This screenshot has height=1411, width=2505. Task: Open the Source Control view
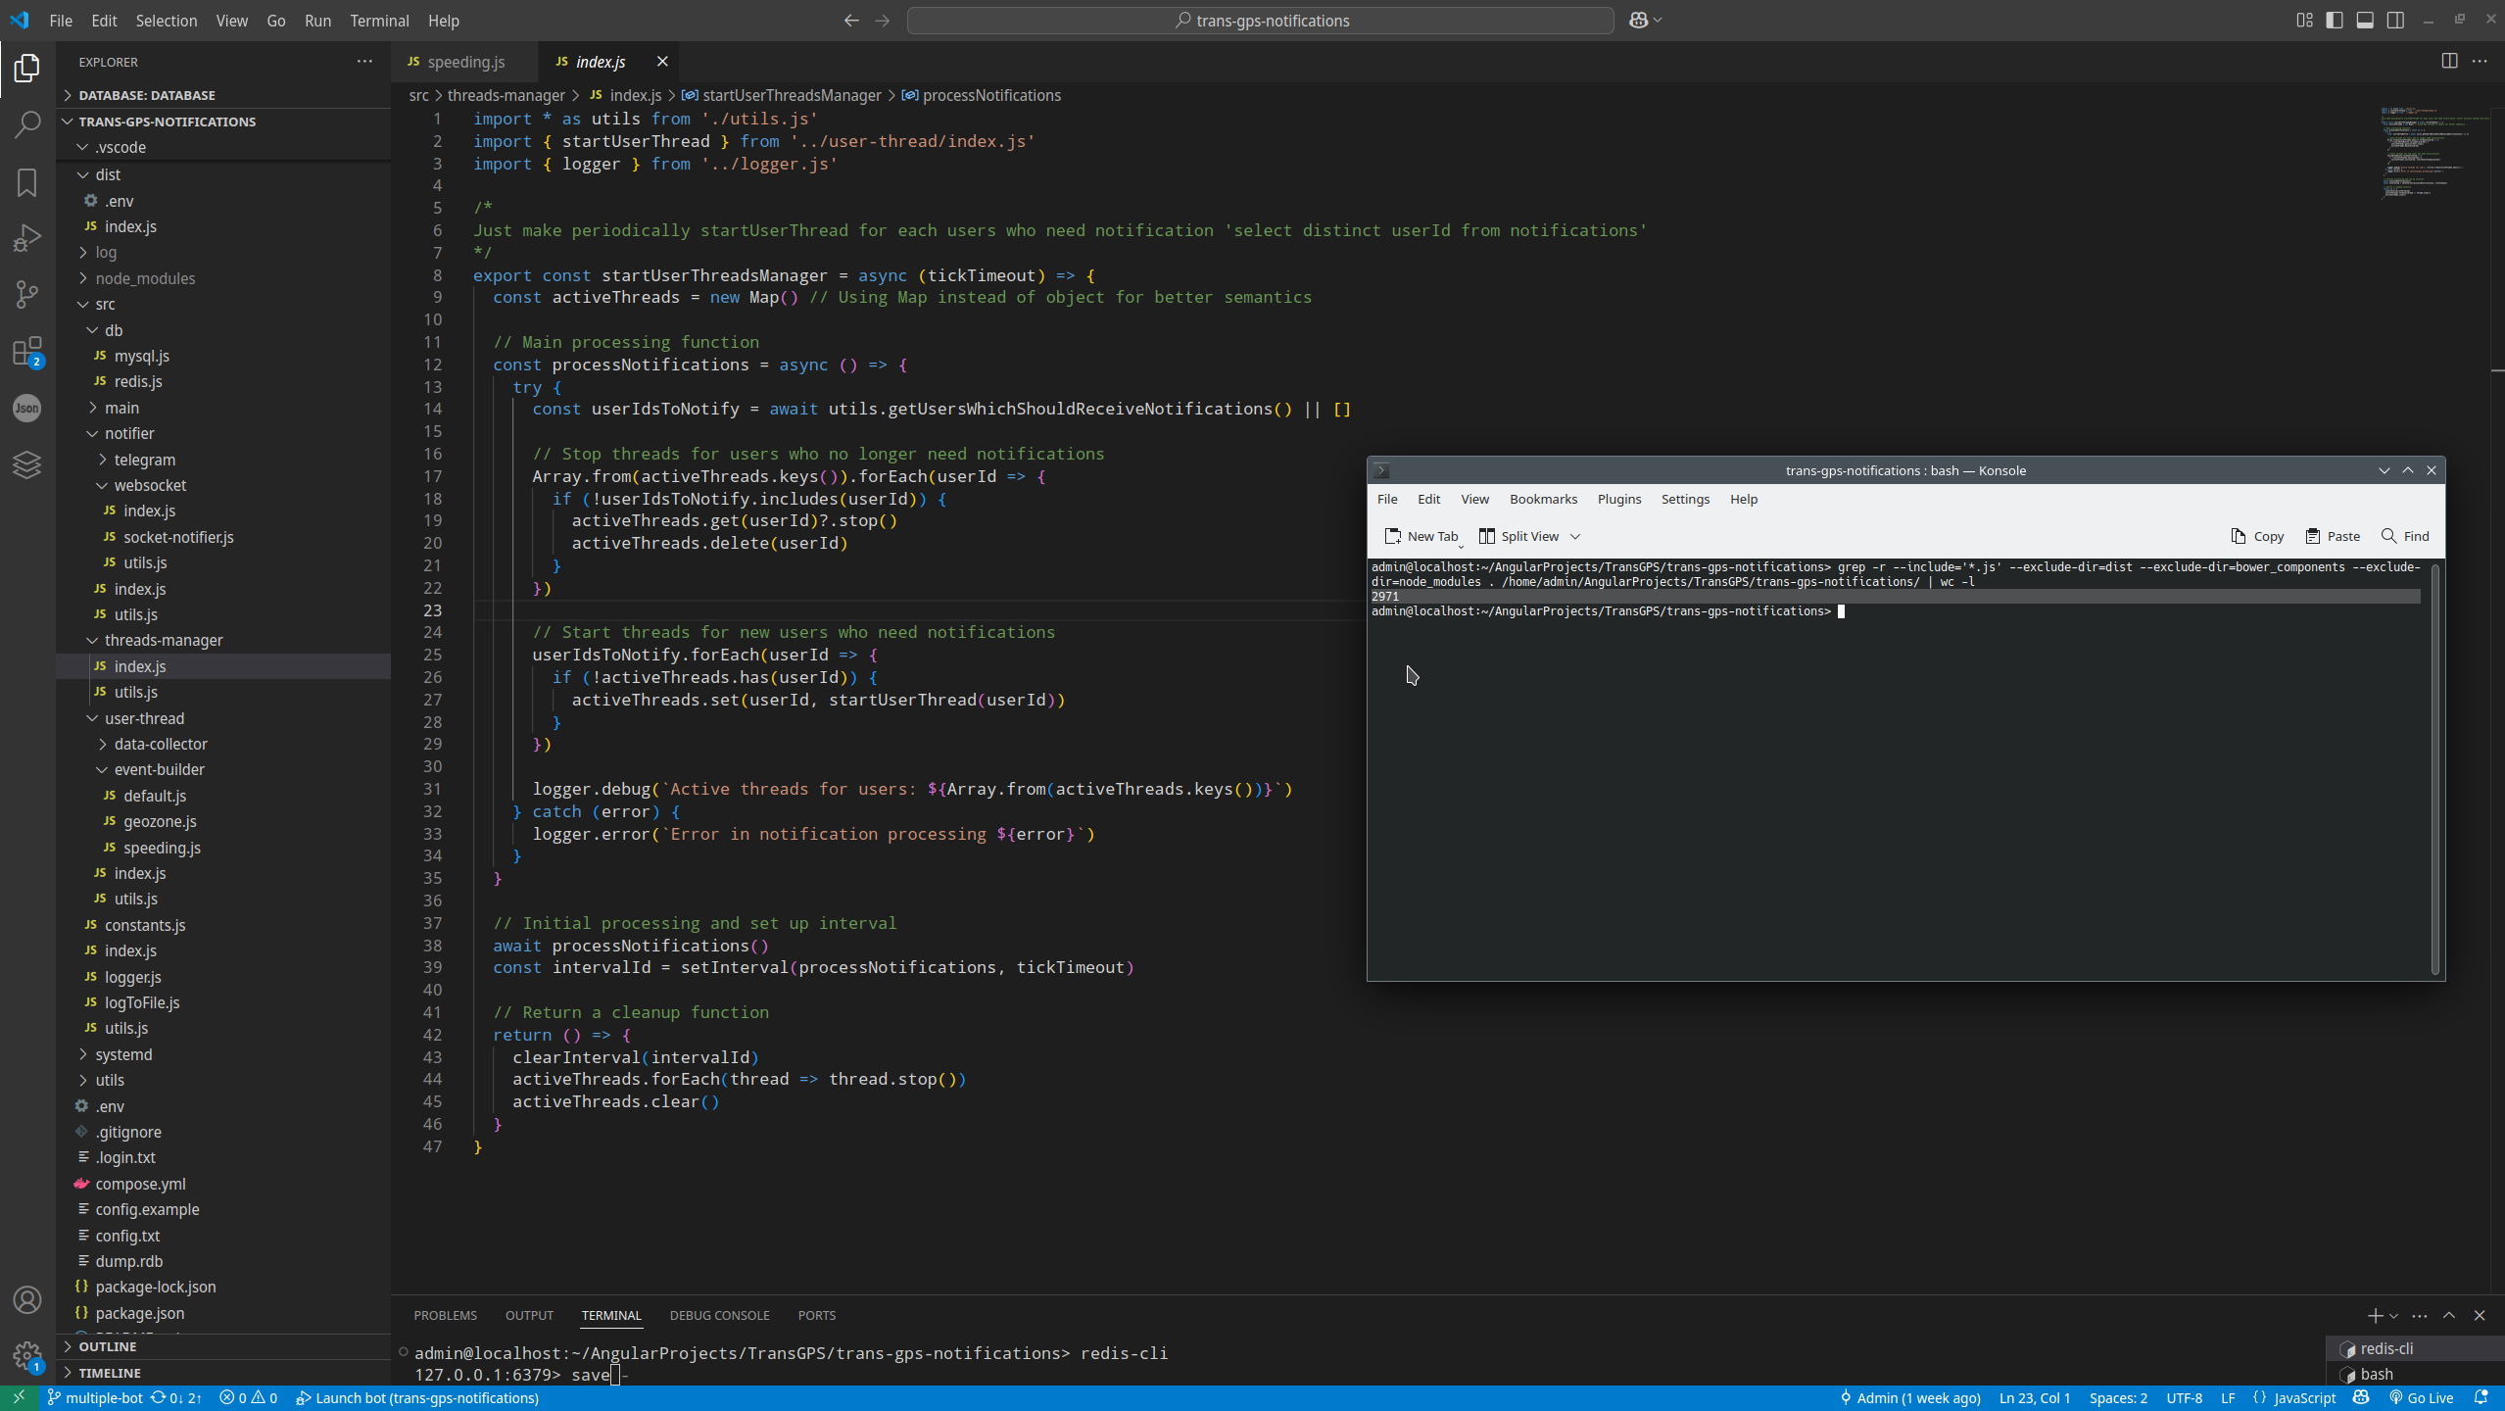[x=27, y=294]
